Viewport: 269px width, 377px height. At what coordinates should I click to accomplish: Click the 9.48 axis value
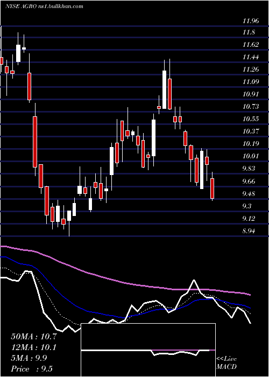pos(249,194)
